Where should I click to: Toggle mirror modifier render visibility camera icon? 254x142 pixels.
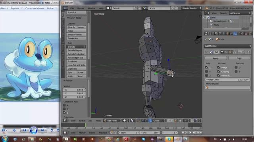click(x=222, y=52)
